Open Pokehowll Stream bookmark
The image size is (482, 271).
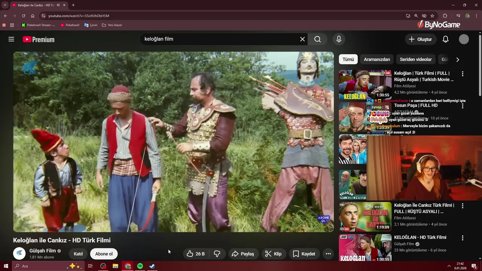38,25
